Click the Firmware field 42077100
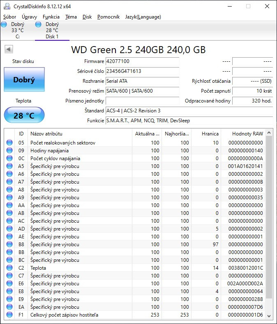 [142, 61]
